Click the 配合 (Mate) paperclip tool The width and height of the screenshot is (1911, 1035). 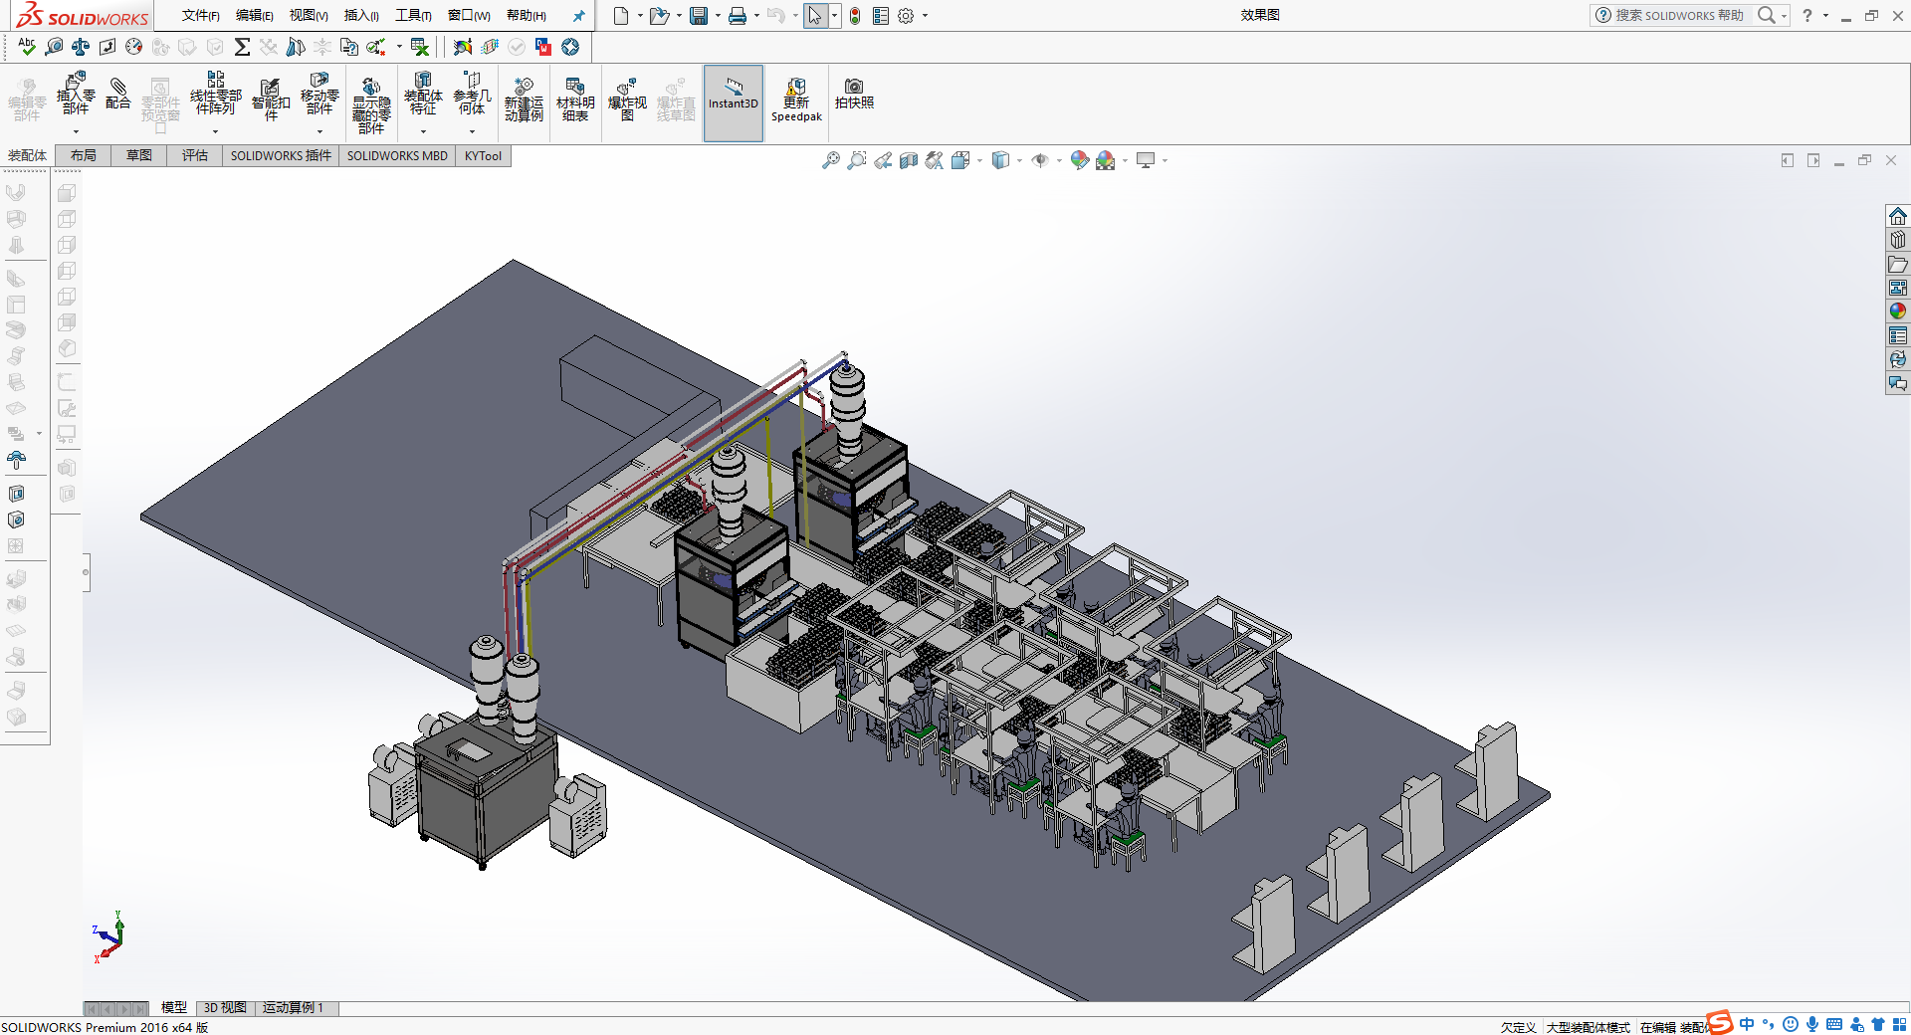117,94
